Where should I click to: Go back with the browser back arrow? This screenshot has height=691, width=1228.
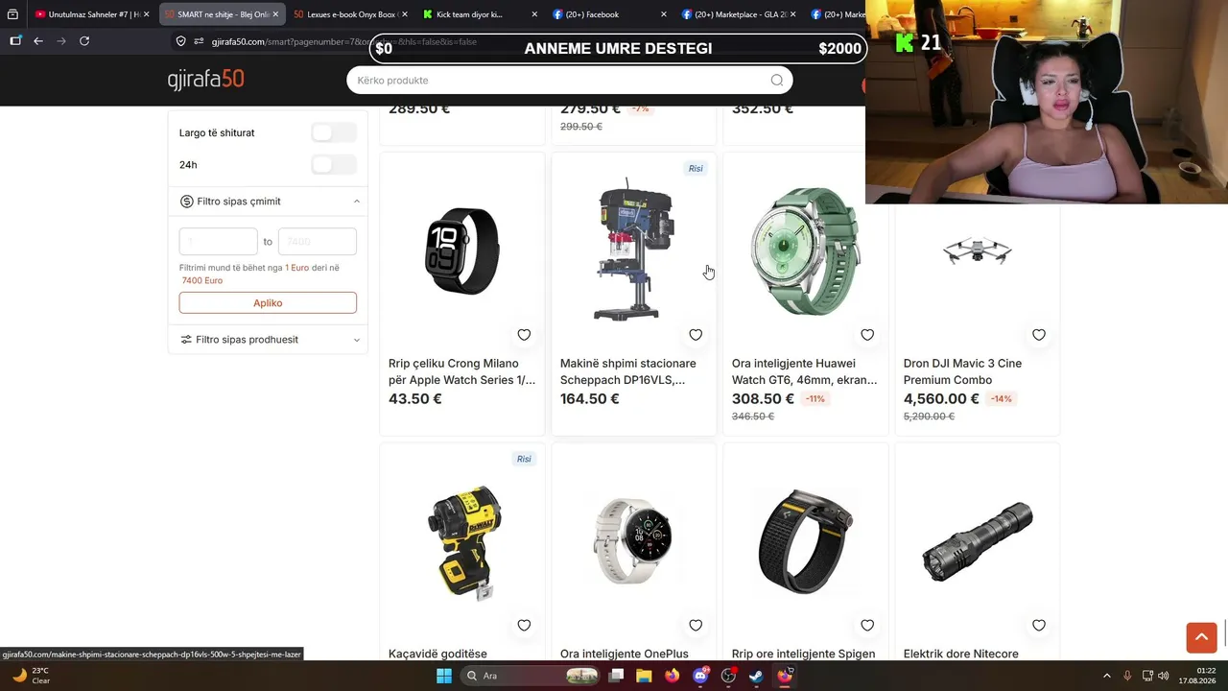tap(38, 41)
